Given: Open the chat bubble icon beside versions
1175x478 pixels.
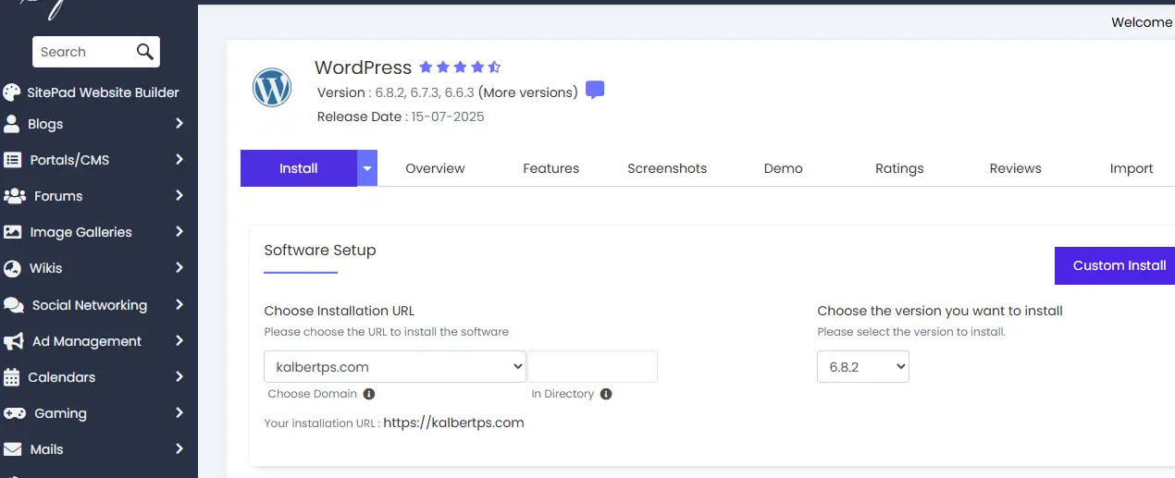Looking at the screenshot, I should tap(595, 91).
